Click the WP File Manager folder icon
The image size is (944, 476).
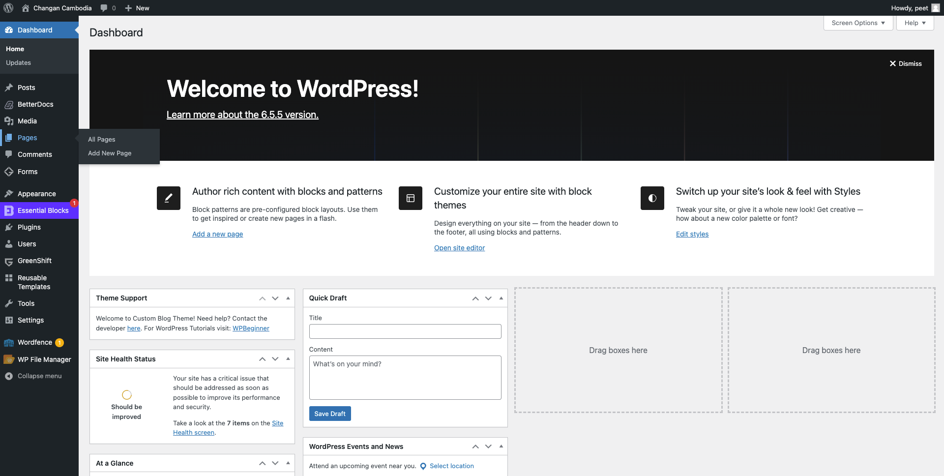pos(9,359)
